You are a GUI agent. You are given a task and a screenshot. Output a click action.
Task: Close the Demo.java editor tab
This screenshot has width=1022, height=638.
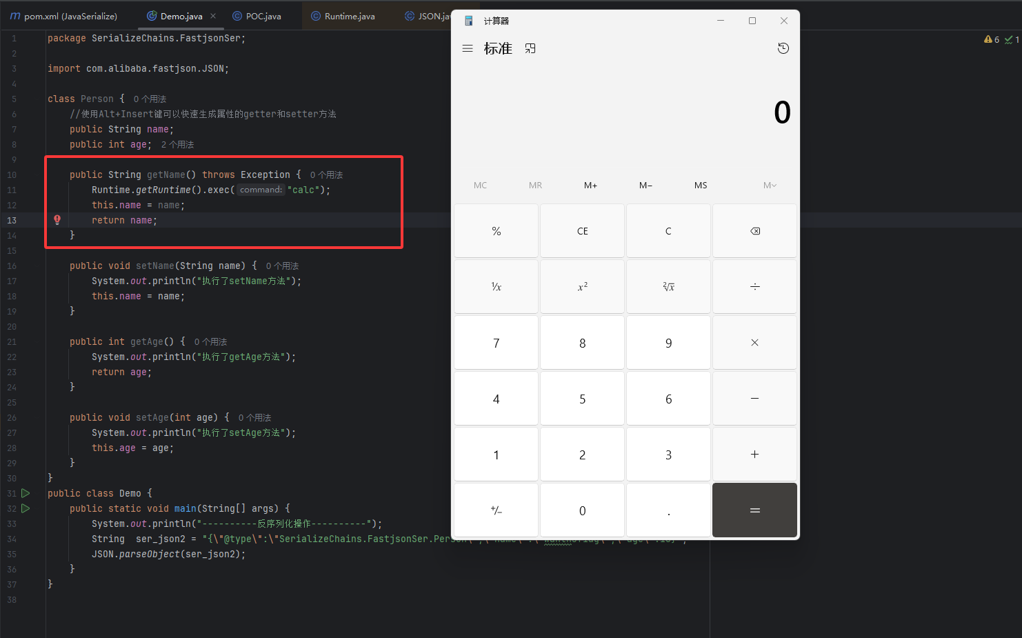click(213, 16)
